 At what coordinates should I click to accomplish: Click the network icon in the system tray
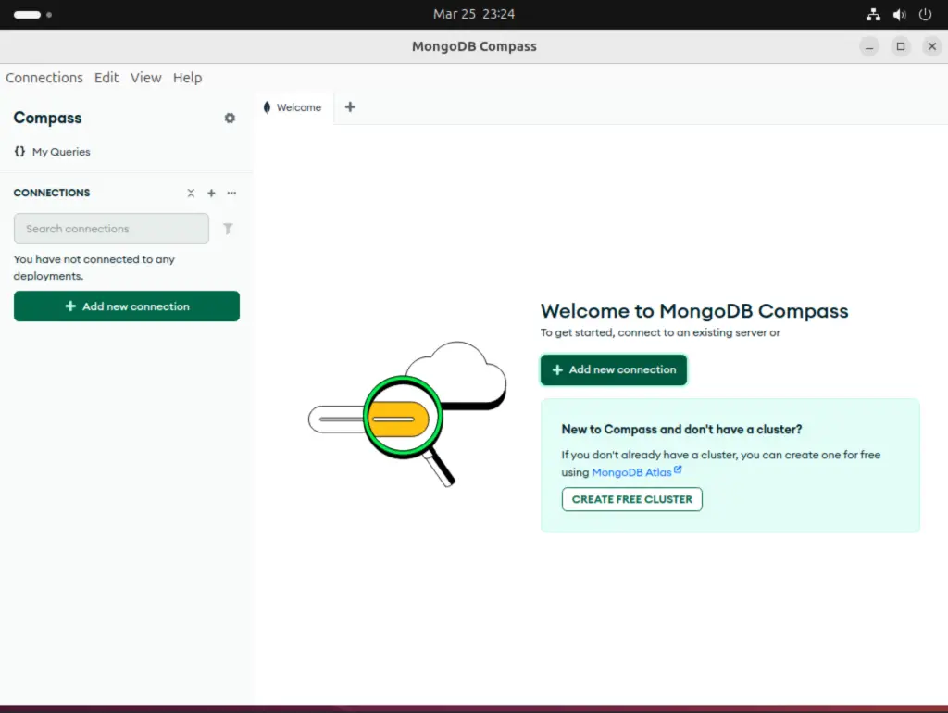[873, 14]
